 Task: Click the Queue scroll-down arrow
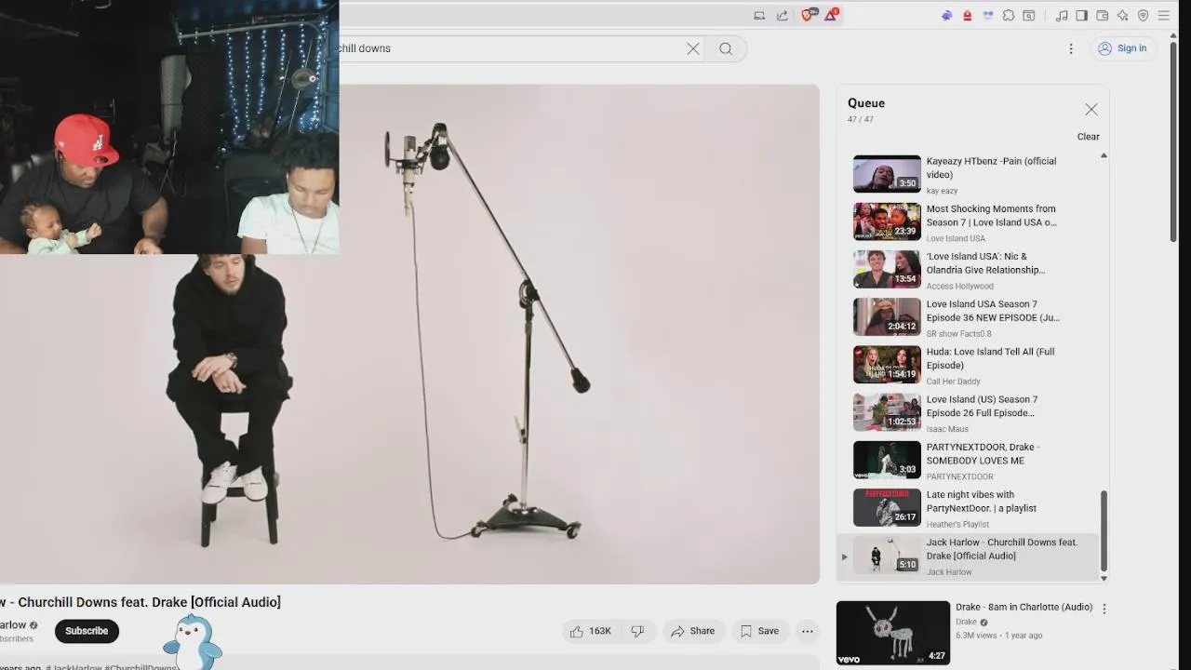(1104, 578)
